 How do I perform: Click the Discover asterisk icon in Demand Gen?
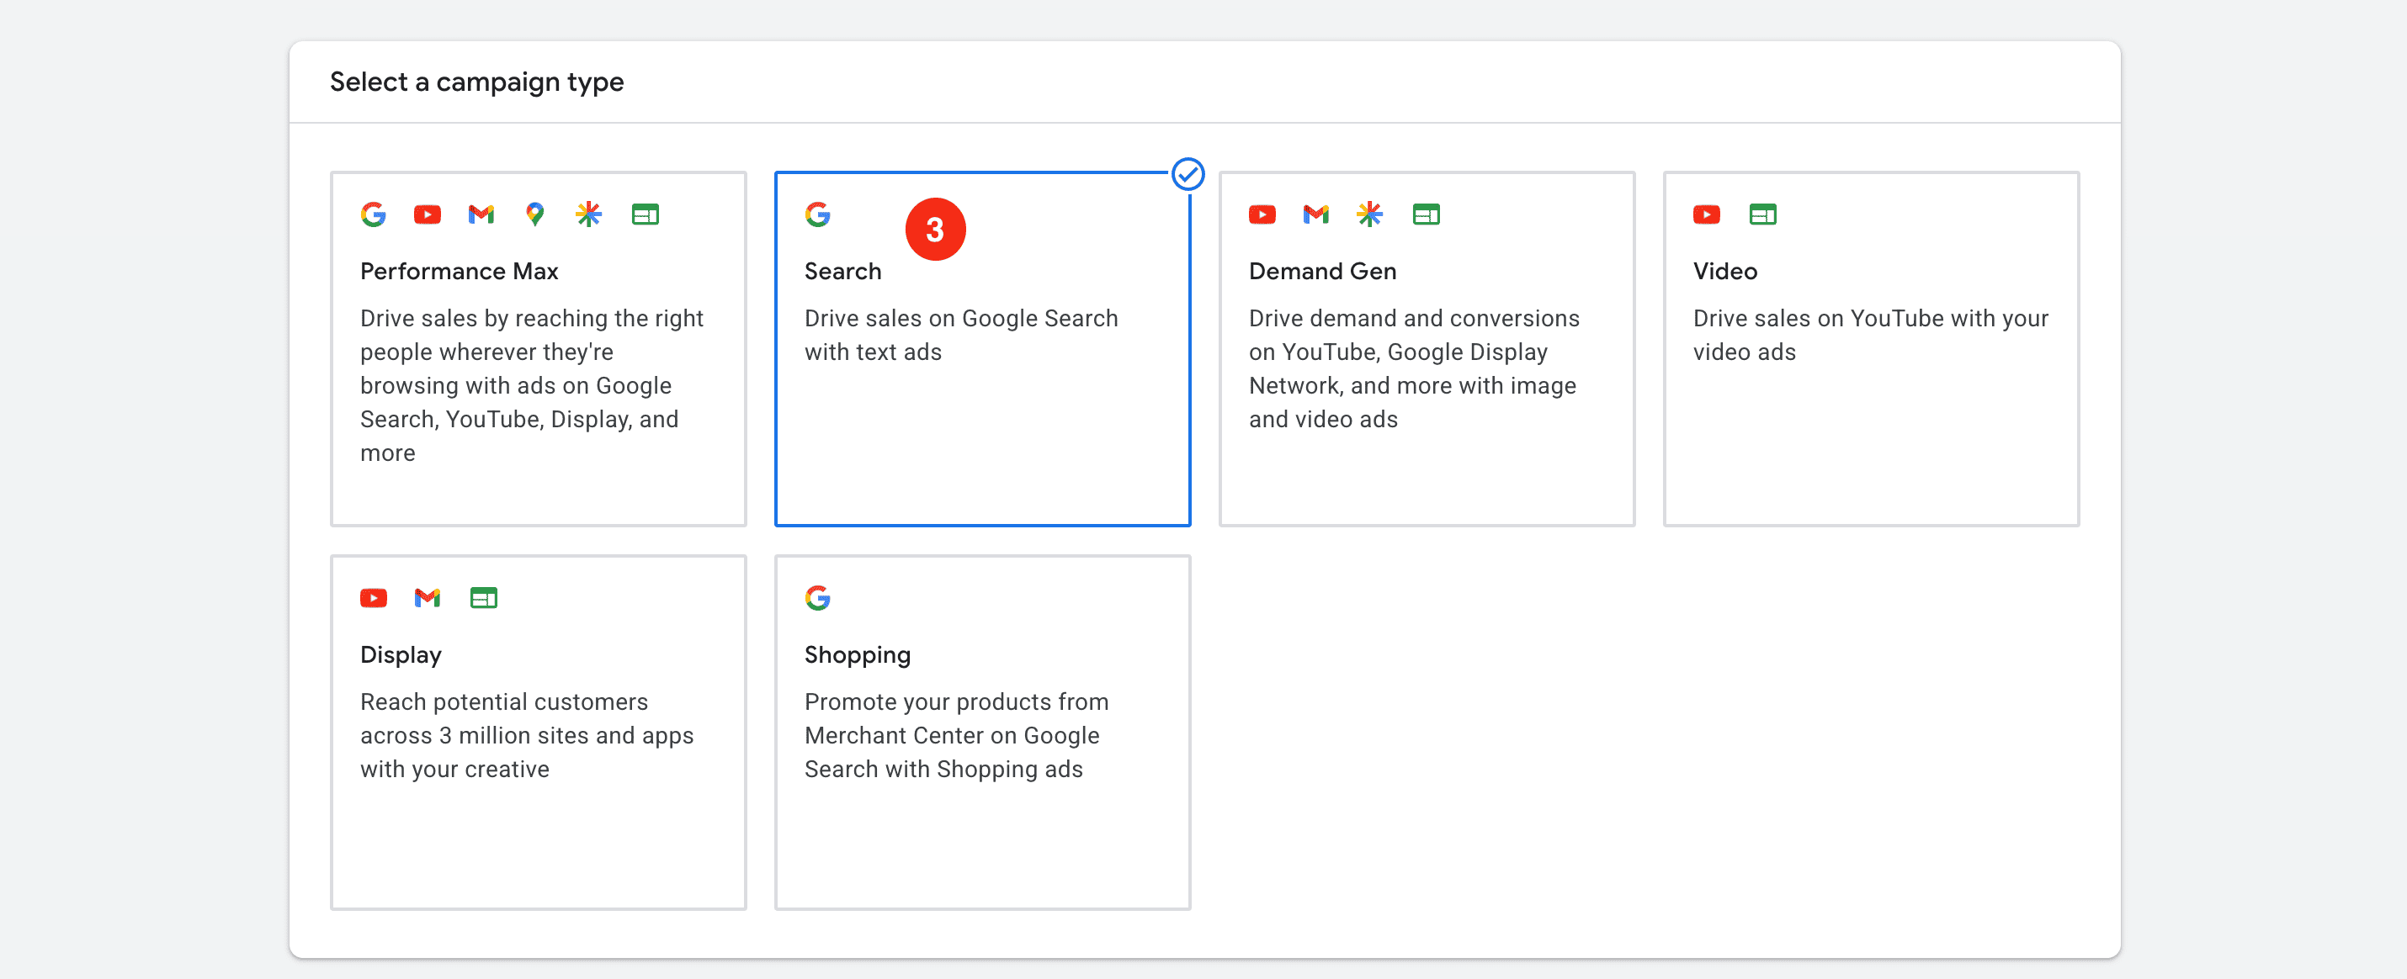tap(1370, 214)
